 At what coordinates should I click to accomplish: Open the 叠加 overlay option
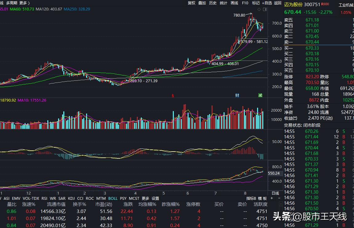pos(202,3)
